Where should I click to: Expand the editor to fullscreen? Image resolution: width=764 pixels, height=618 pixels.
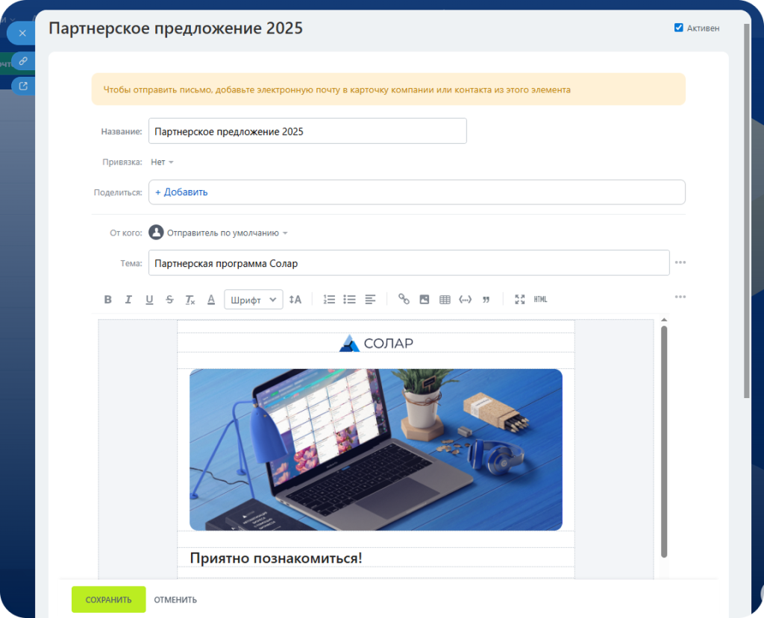pos(520,300)
